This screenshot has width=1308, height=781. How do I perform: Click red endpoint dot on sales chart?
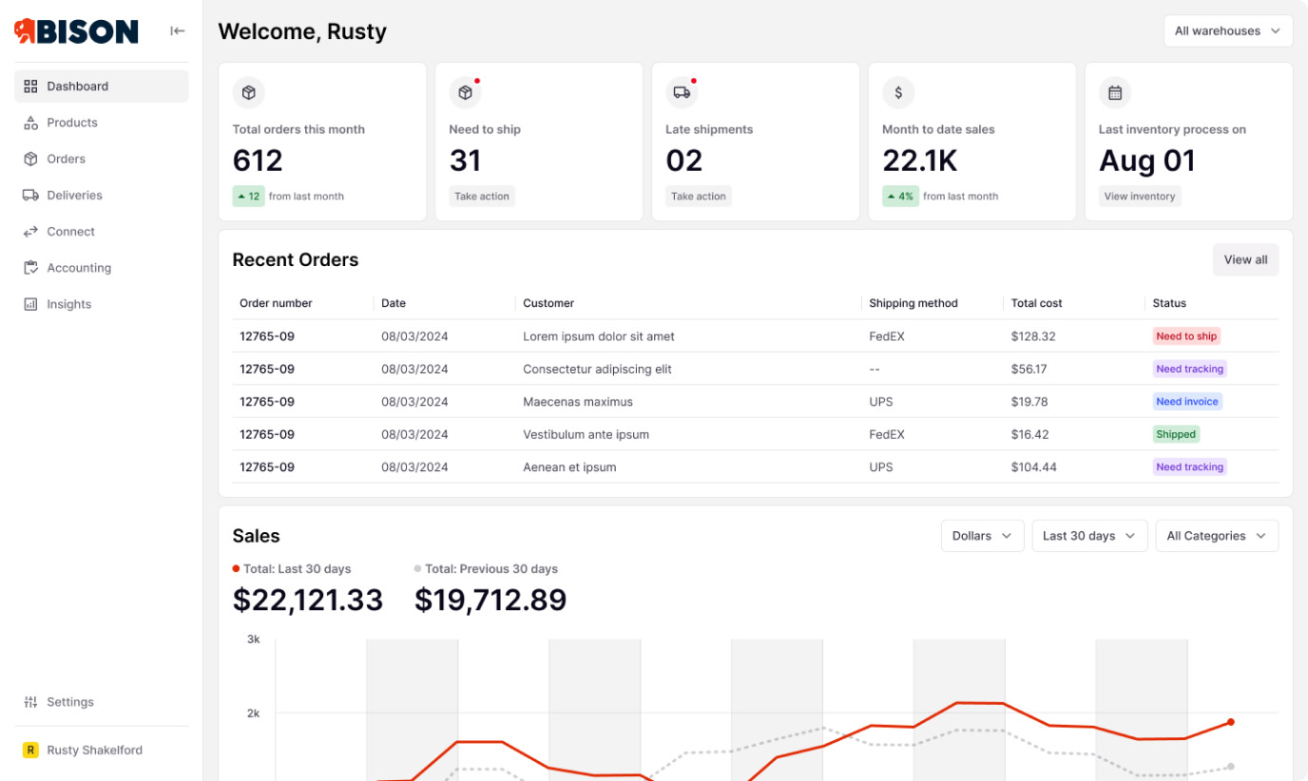(1231, 722)
